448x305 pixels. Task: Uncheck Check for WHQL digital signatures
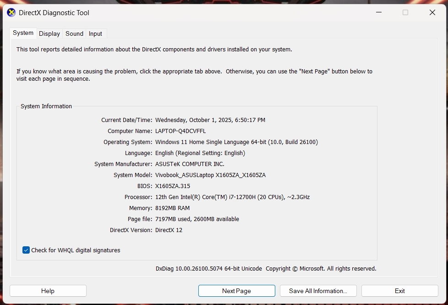tap(26, 250)
